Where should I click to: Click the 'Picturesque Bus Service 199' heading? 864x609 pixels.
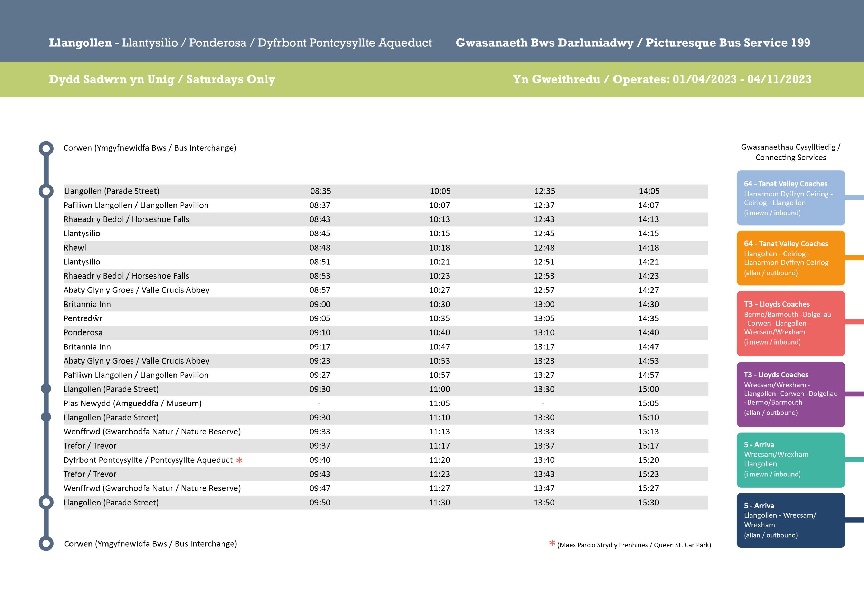coord(728,43)
